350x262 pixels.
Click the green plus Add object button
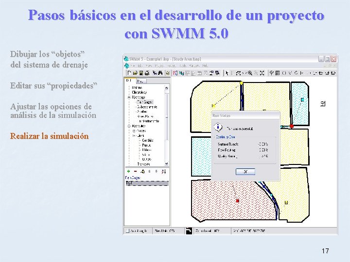[x=128, y=171]
